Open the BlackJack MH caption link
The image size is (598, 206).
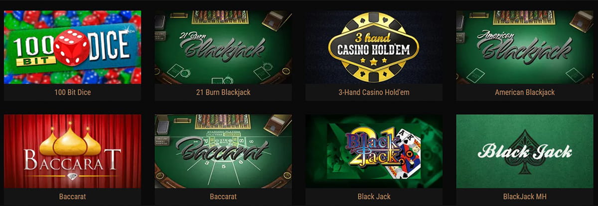[x=525, y=197]
